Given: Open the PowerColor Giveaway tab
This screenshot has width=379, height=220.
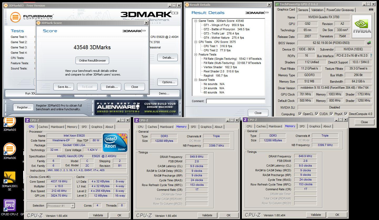Looking at the screenshot, I should coord(340,10).
